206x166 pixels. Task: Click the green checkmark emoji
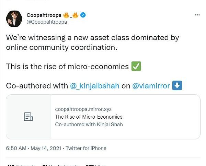(136, 66)
